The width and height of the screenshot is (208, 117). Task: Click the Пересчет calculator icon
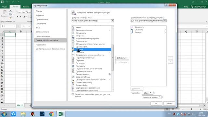(x=73, y=60)
